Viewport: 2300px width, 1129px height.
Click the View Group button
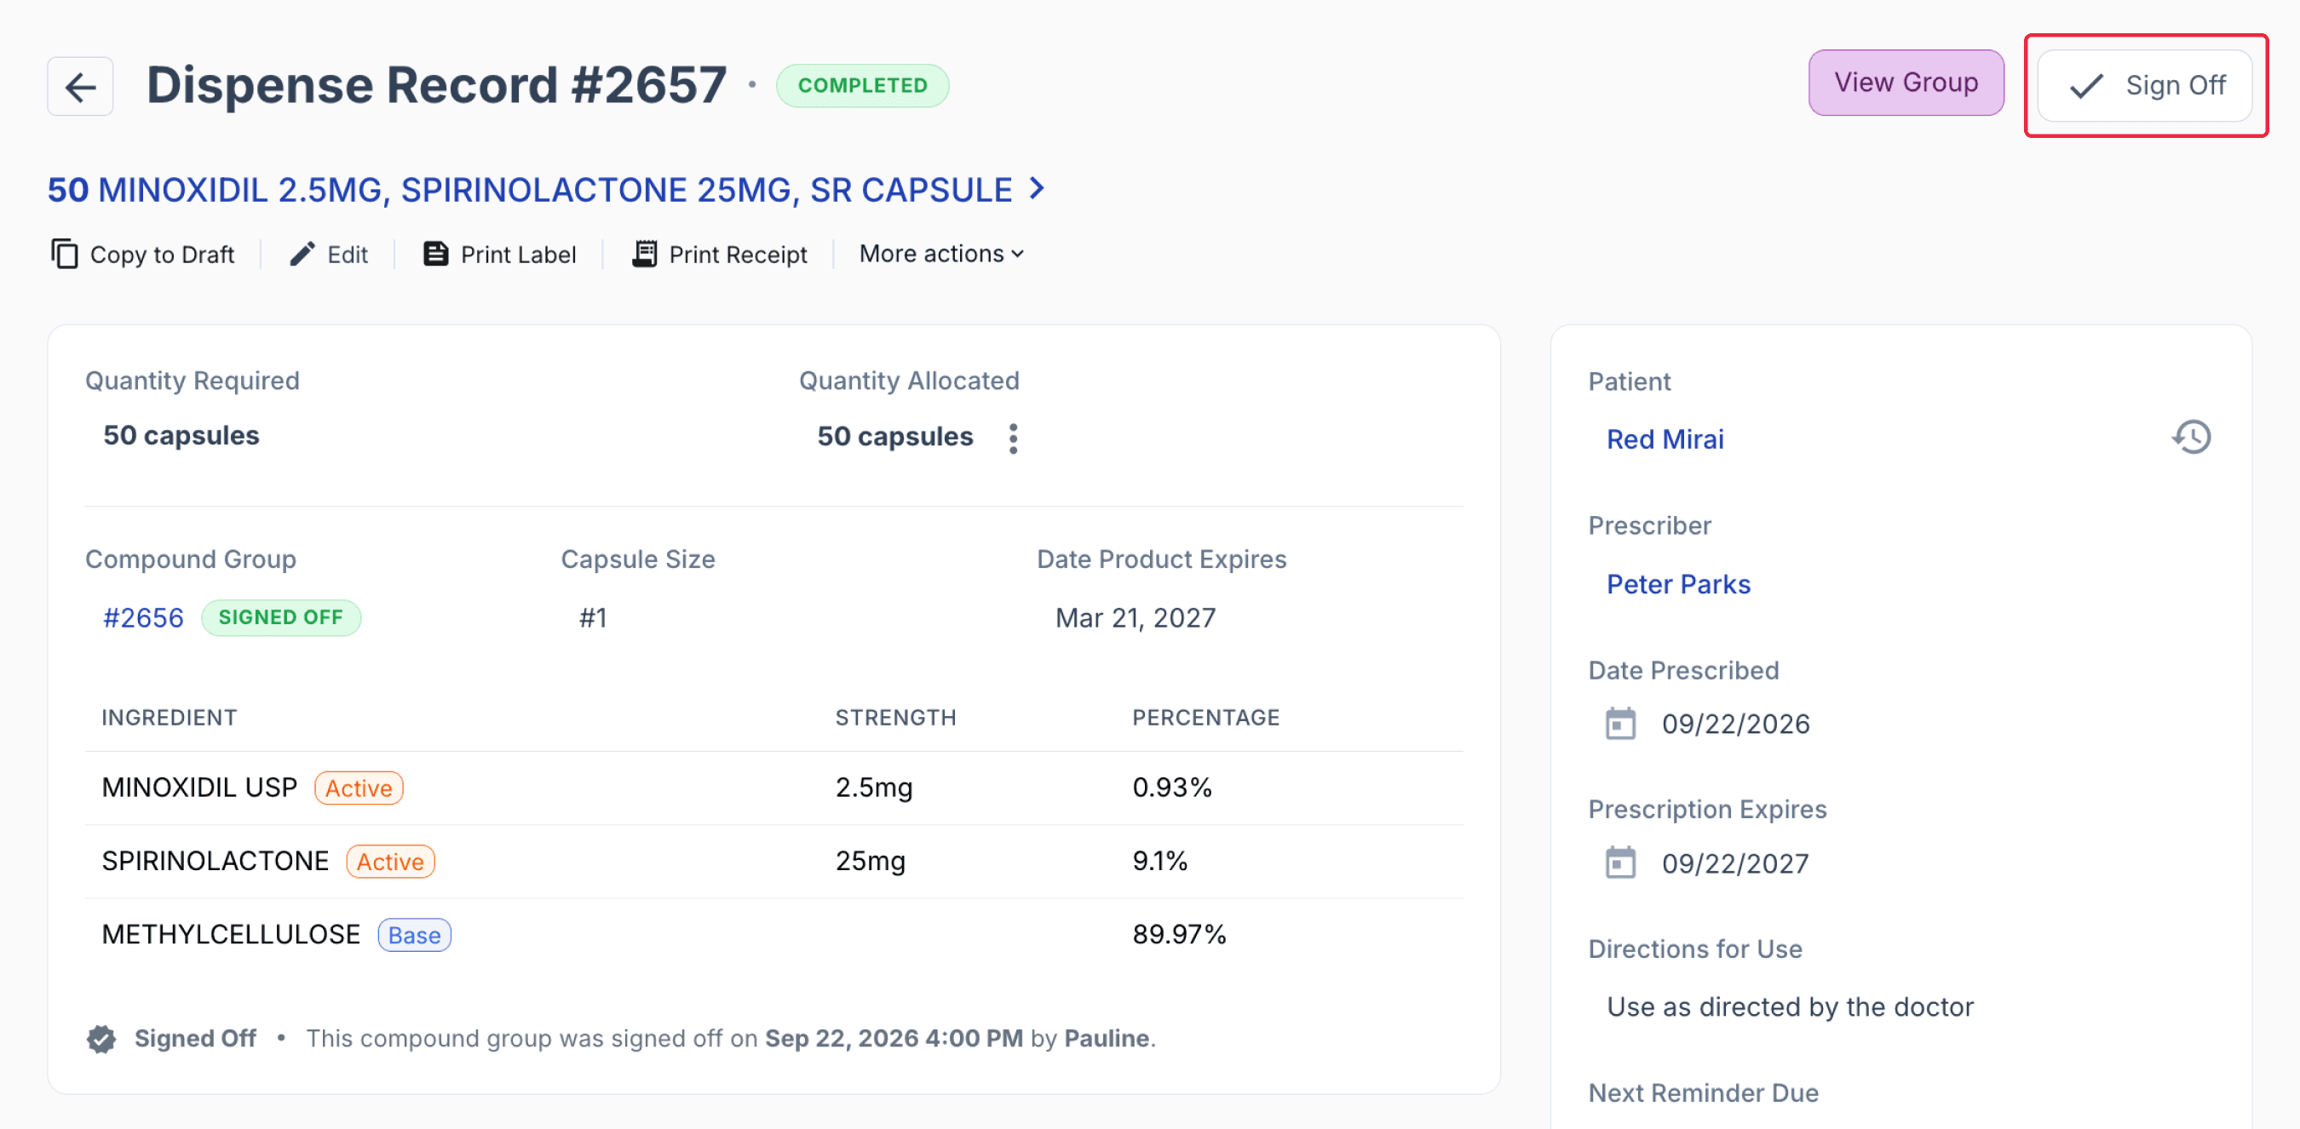(x=1906, y=83)
